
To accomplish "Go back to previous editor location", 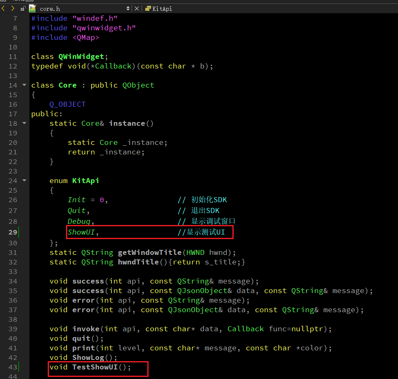I will click(3, 9).
